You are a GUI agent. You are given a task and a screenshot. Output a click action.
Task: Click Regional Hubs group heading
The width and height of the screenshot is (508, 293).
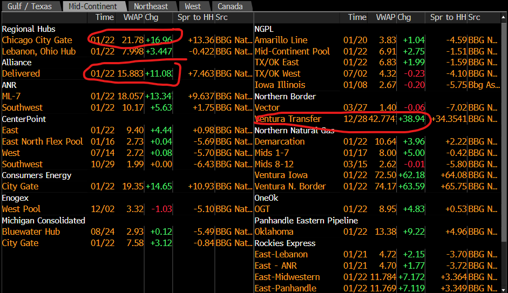[29, 29]
